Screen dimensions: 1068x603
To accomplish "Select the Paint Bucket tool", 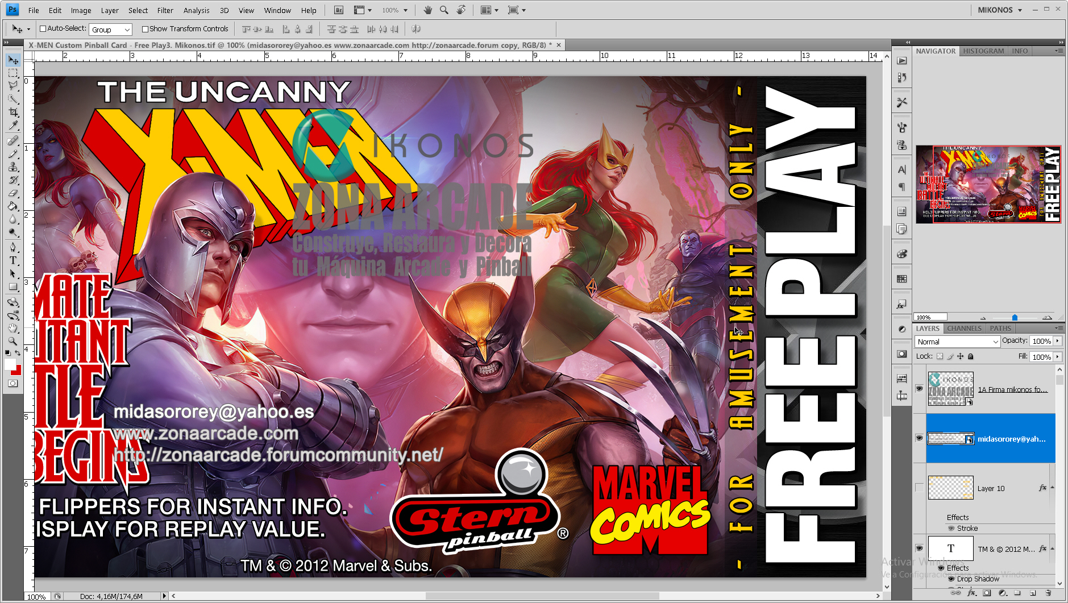I will 13,206.
